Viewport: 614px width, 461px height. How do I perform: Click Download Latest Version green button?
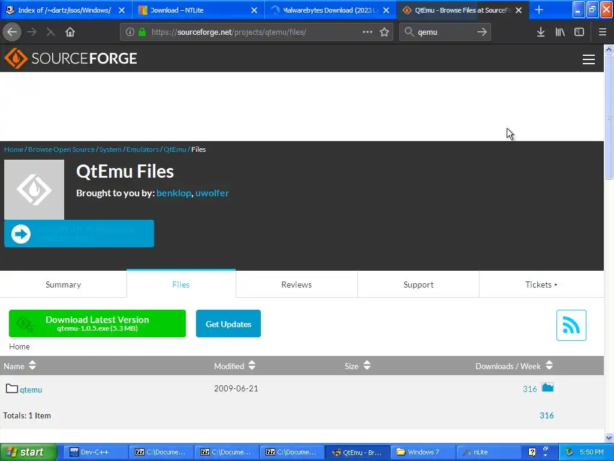97,324
